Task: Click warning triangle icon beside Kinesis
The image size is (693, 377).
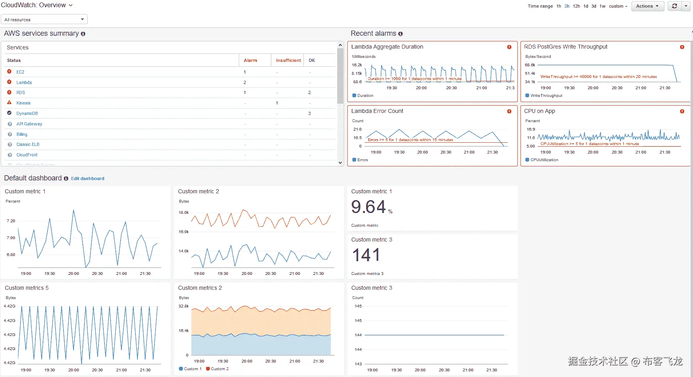Action: (9, 102)
